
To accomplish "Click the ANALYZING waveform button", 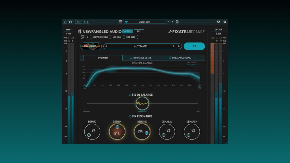I will [91, 46].
